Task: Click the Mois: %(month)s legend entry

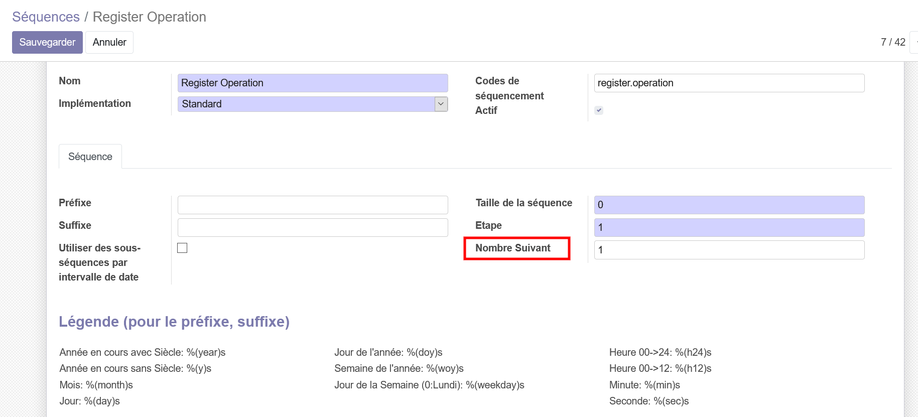Action: pos(96,385)
